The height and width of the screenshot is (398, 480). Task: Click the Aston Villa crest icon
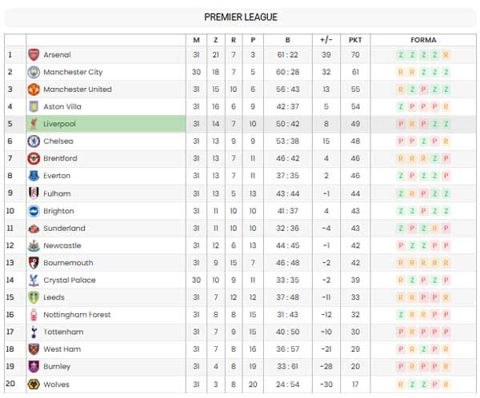(x=34, y=106)
